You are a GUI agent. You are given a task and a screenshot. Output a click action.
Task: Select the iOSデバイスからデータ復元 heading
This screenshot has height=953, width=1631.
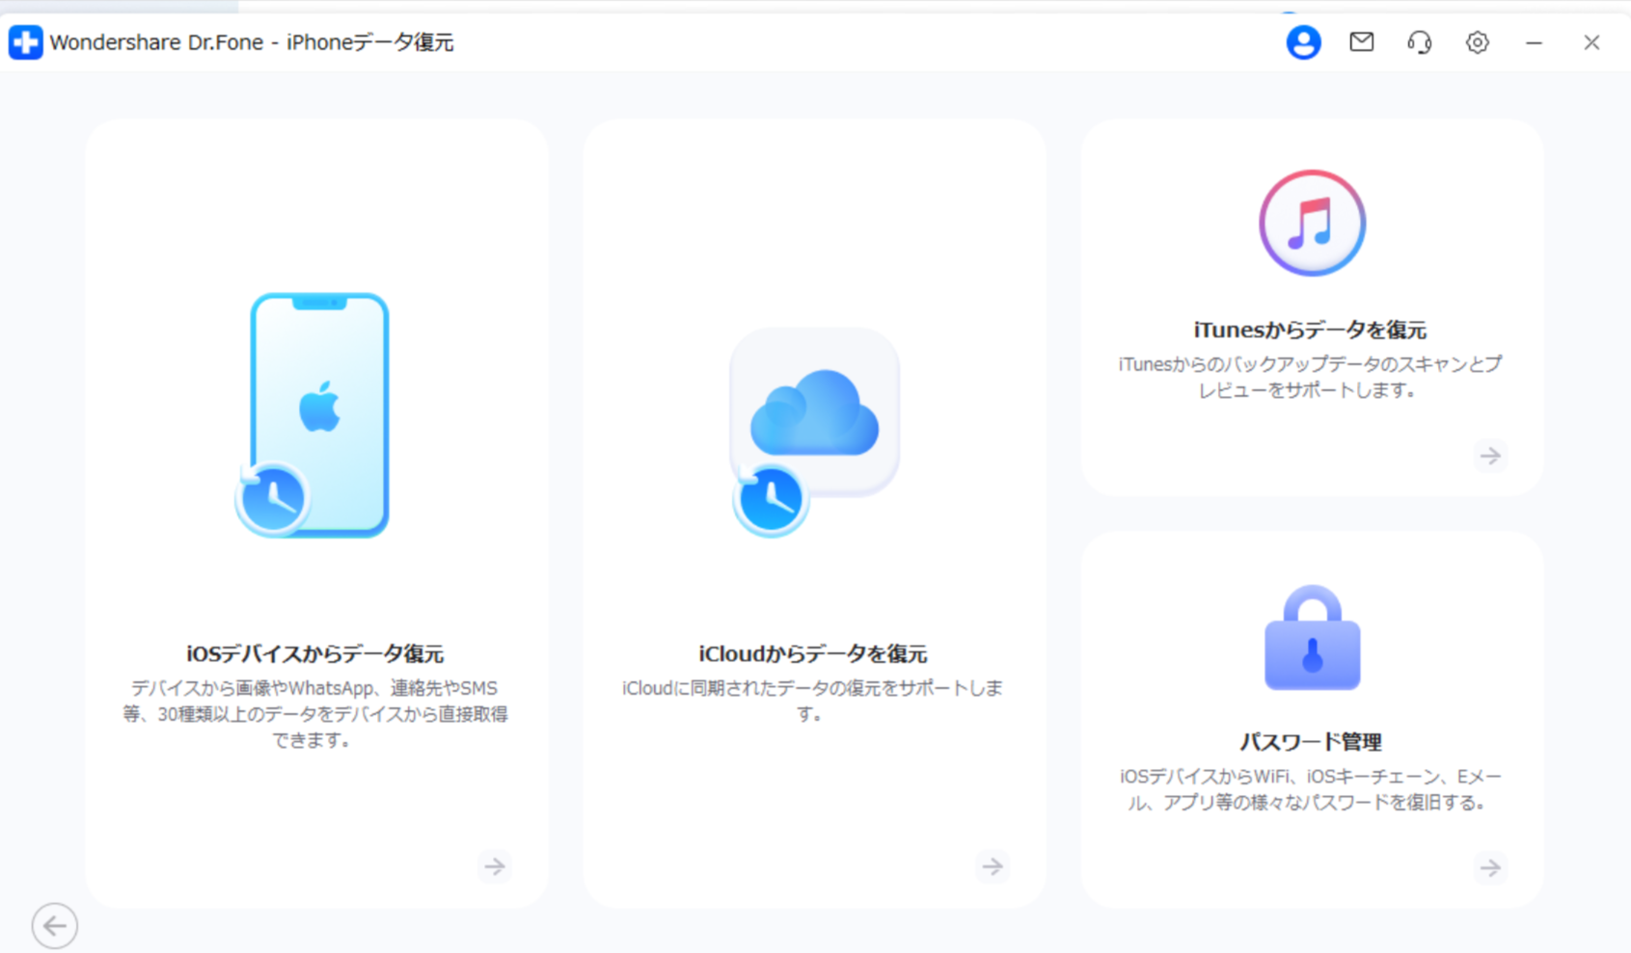click(315, 653)
